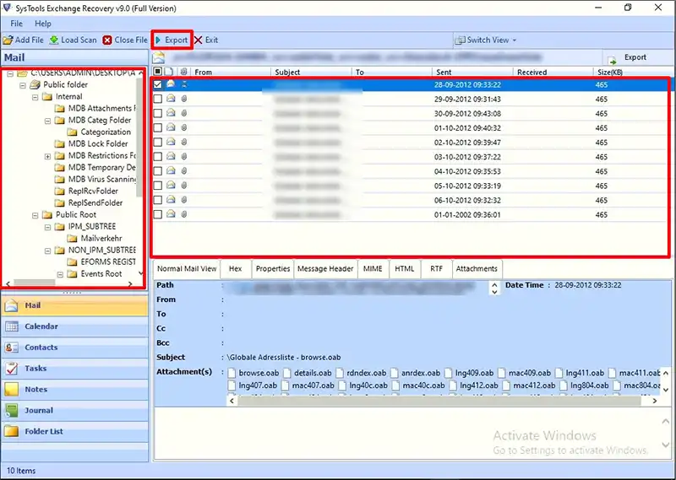Click the rdndex.oab attachment icon
Viewport: 676px width, 480px height.
[341, 373]
